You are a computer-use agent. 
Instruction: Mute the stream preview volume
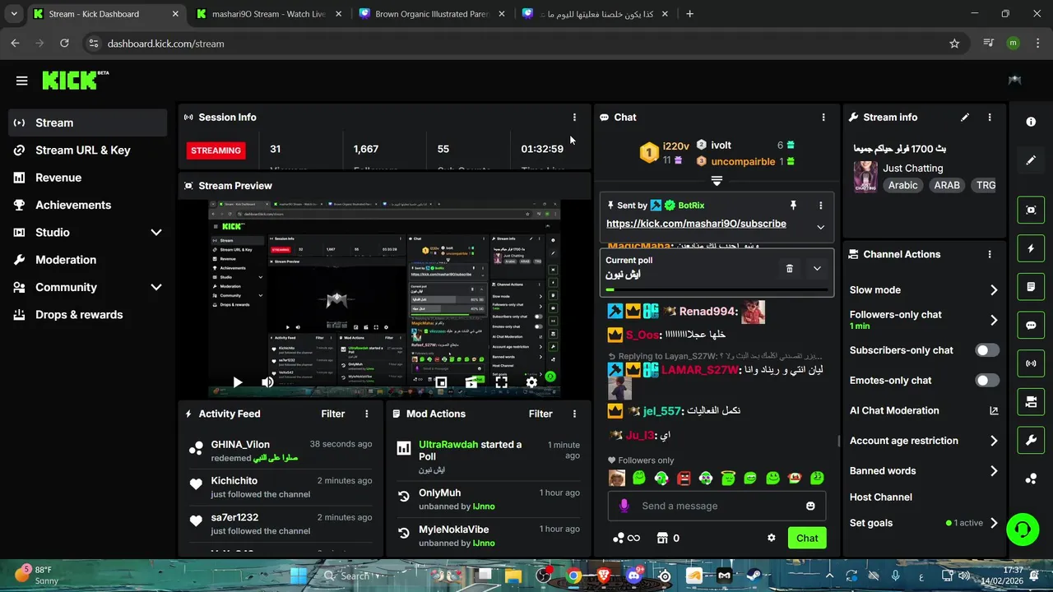[267, 382]
